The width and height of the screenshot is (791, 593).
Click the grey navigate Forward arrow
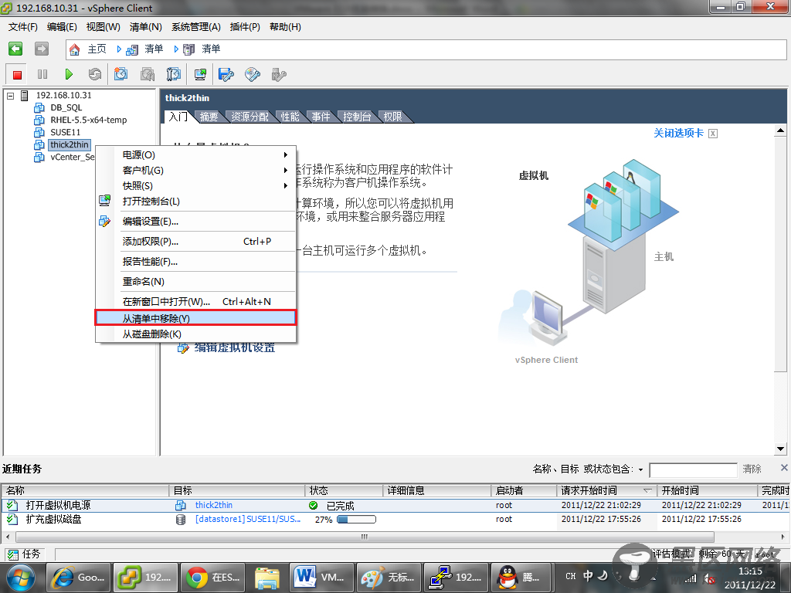pos(42,49)
